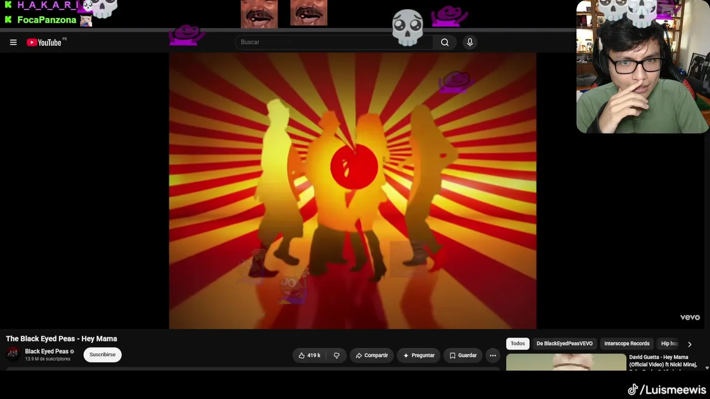Click the '13.9 M de suscriptores' text
Image resolution: width=710 pixels, height=399 pixels.
[48, 359]
